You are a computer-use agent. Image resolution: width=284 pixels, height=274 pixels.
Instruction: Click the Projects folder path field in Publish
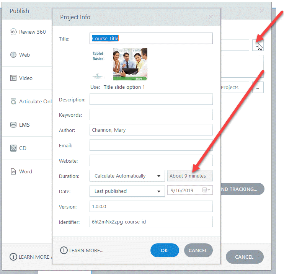[x=235, y=87]
